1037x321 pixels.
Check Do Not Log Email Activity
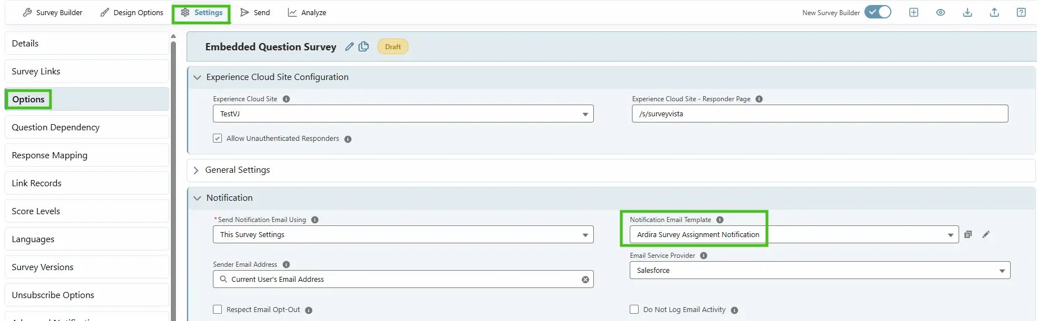(x=634, y=309)
